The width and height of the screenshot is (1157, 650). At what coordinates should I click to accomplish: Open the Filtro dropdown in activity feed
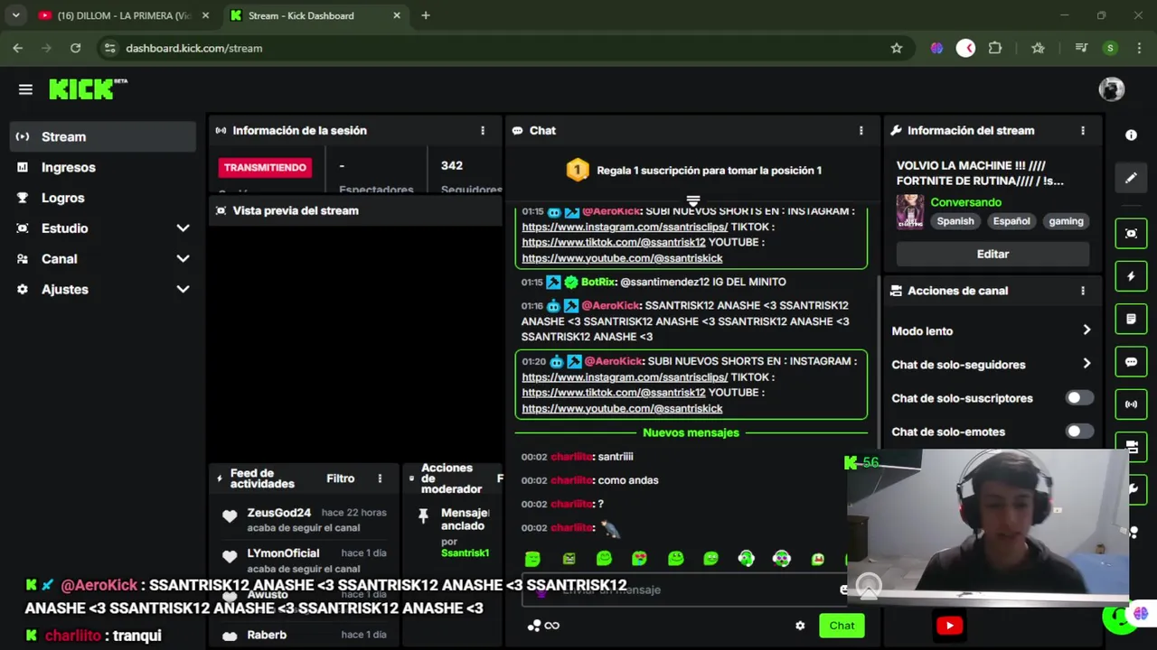340,478
